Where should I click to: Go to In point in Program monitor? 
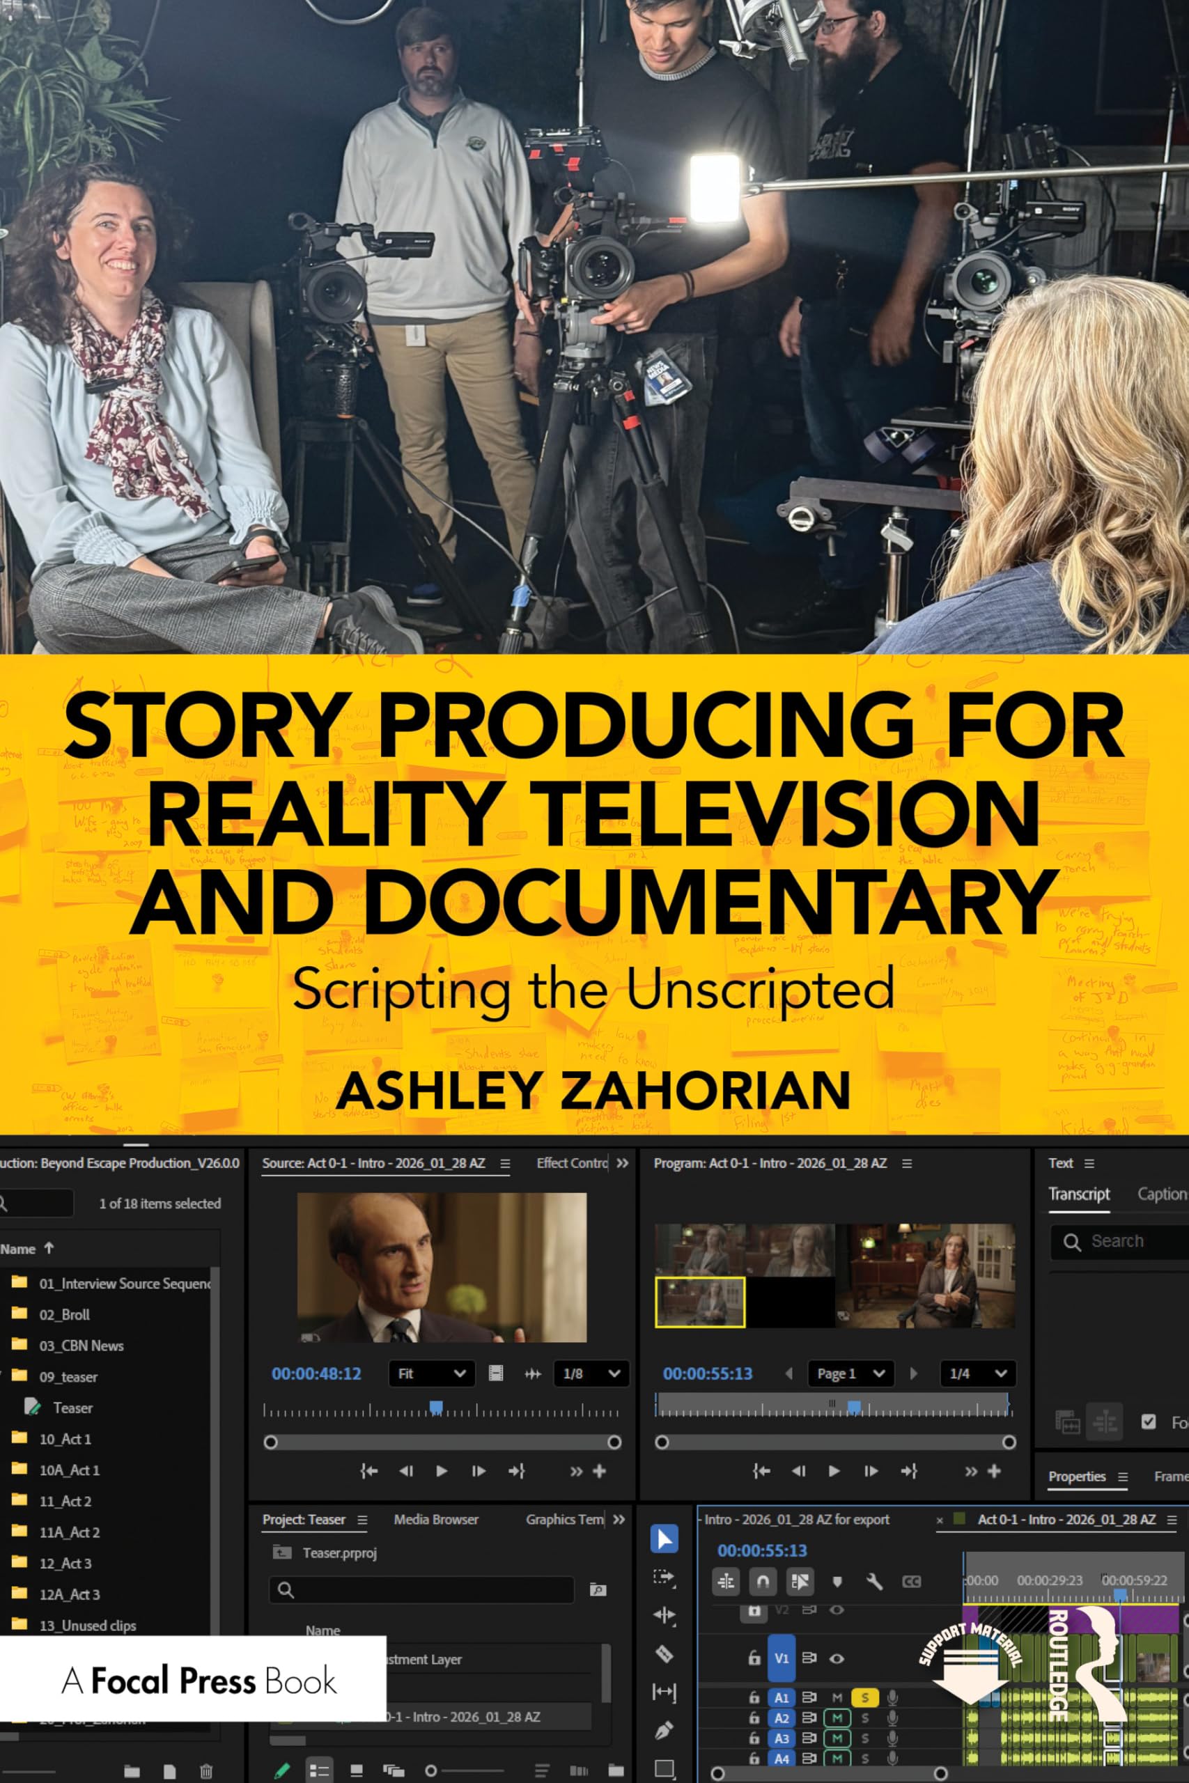coord(761,1471)
